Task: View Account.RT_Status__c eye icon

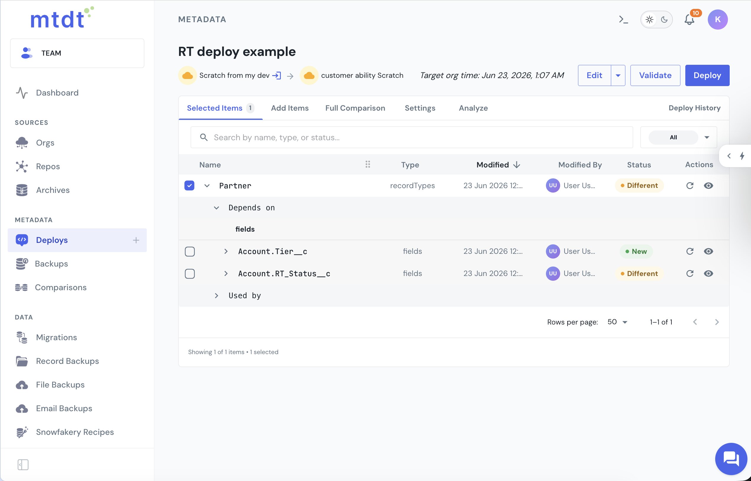Action: click(708, 274)
